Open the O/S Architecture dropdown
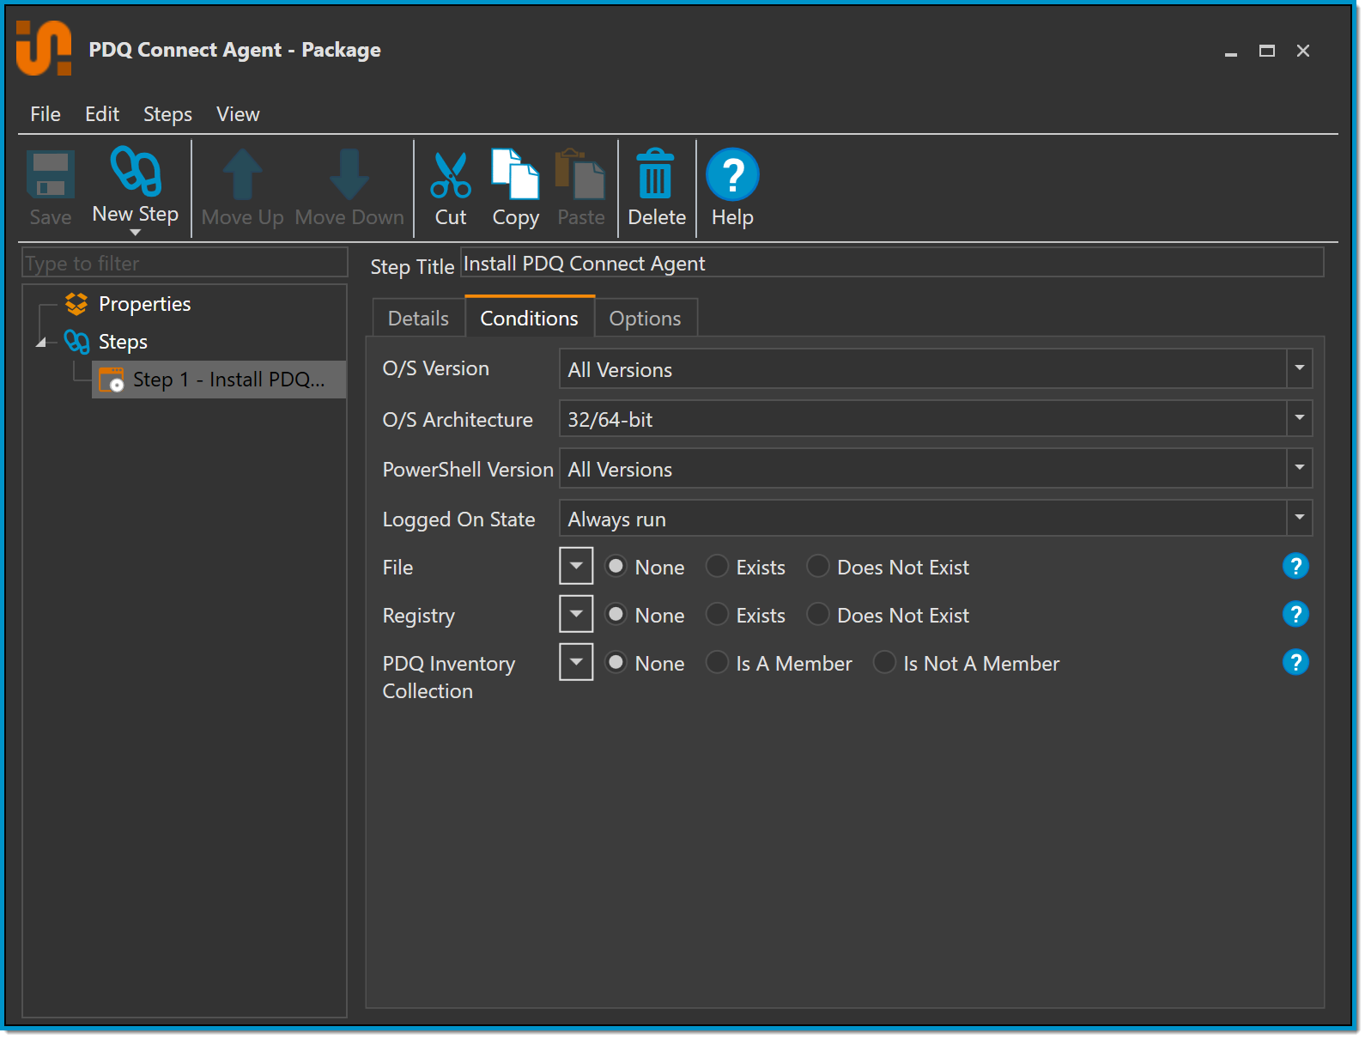Viewport: 1365px width, 1039px height. point(1300,419)
